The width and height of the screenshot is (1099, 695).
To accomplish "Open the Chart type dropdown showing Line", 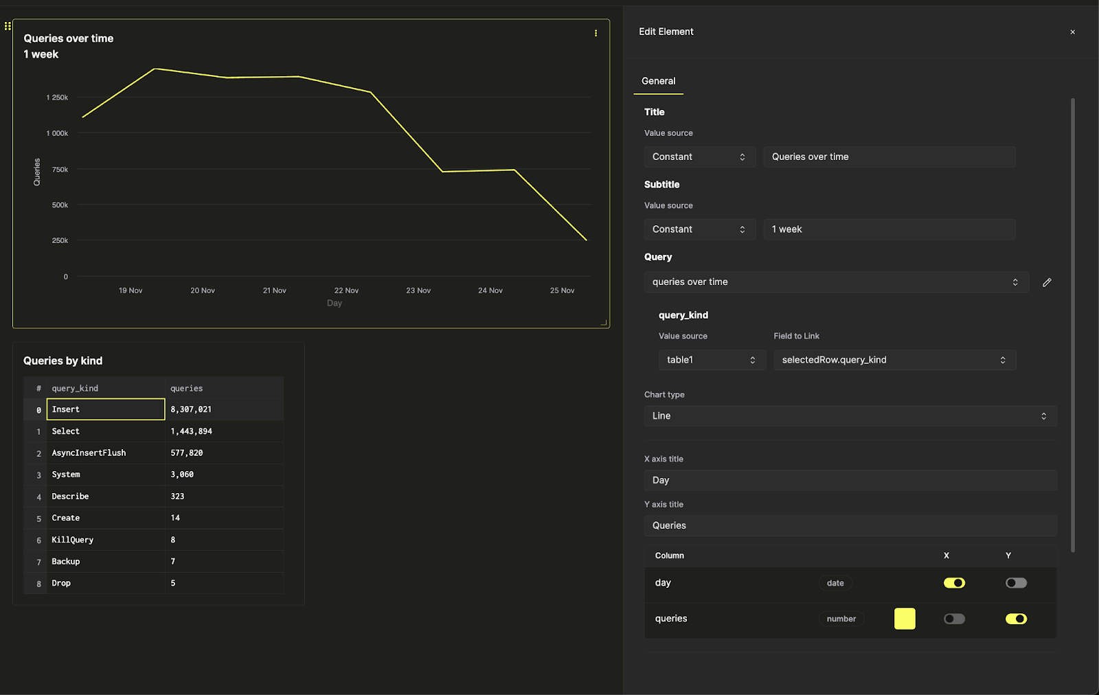I will 850,415.
